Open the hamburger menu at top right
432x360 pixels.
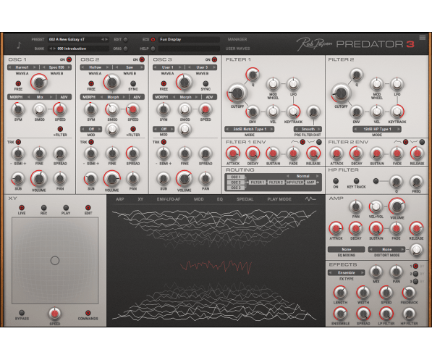tap(422, 38)
